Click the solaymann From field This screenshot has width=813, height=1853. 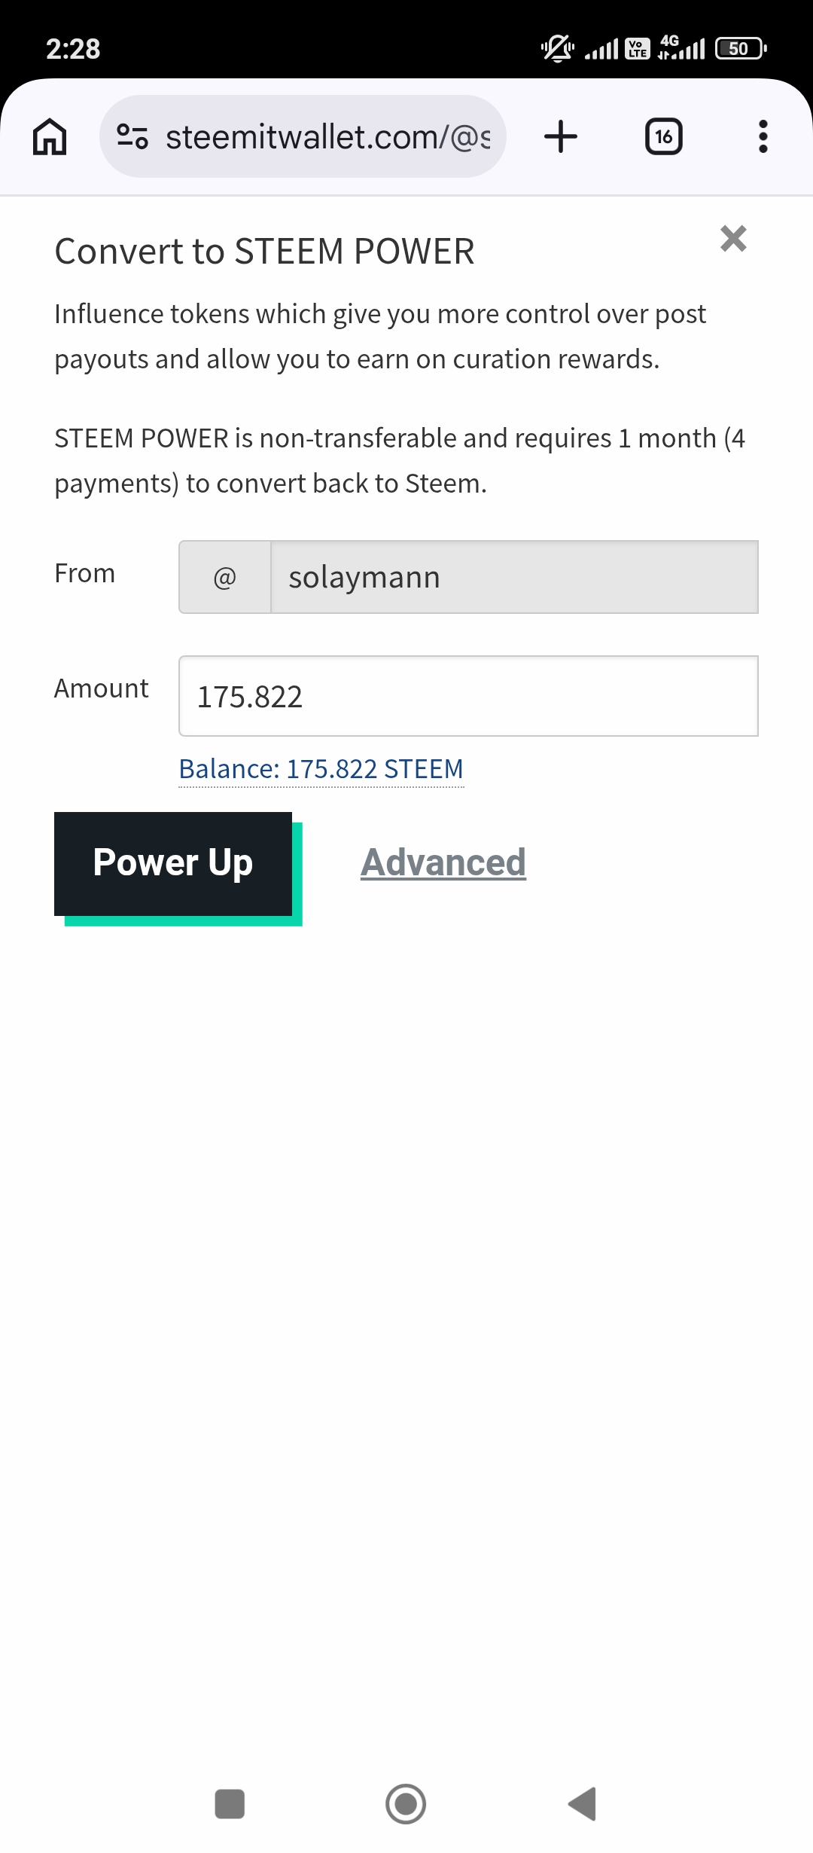(x=513, y=578)
